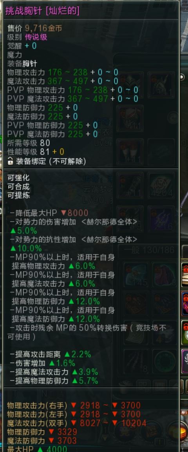Click the small white round knob at panel edge

(182, 77)
